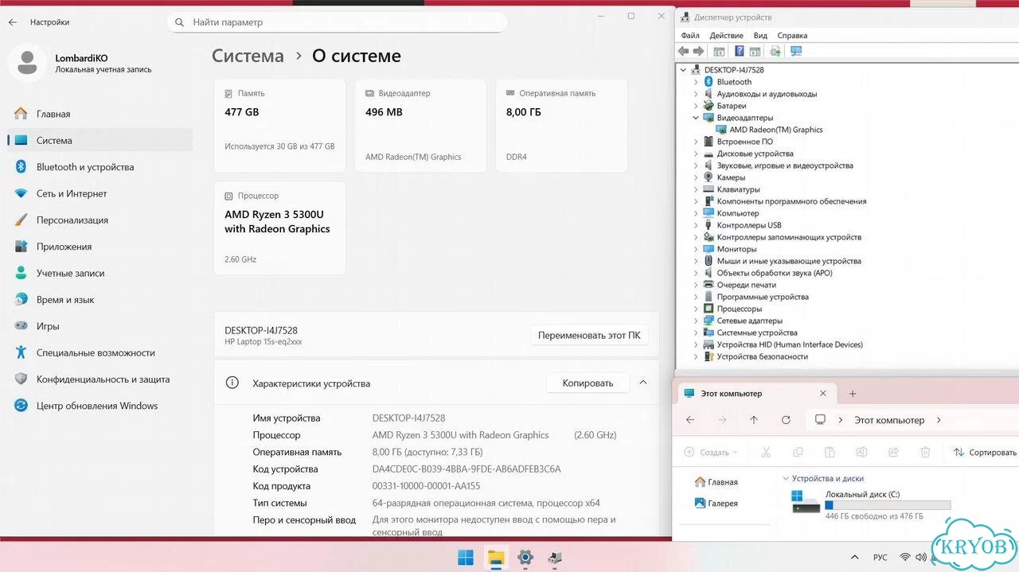The width and height of the screenshot is (1019, 572).
Task: Click the Help icon in Device Manager toolbar
Action: [739, 51]
